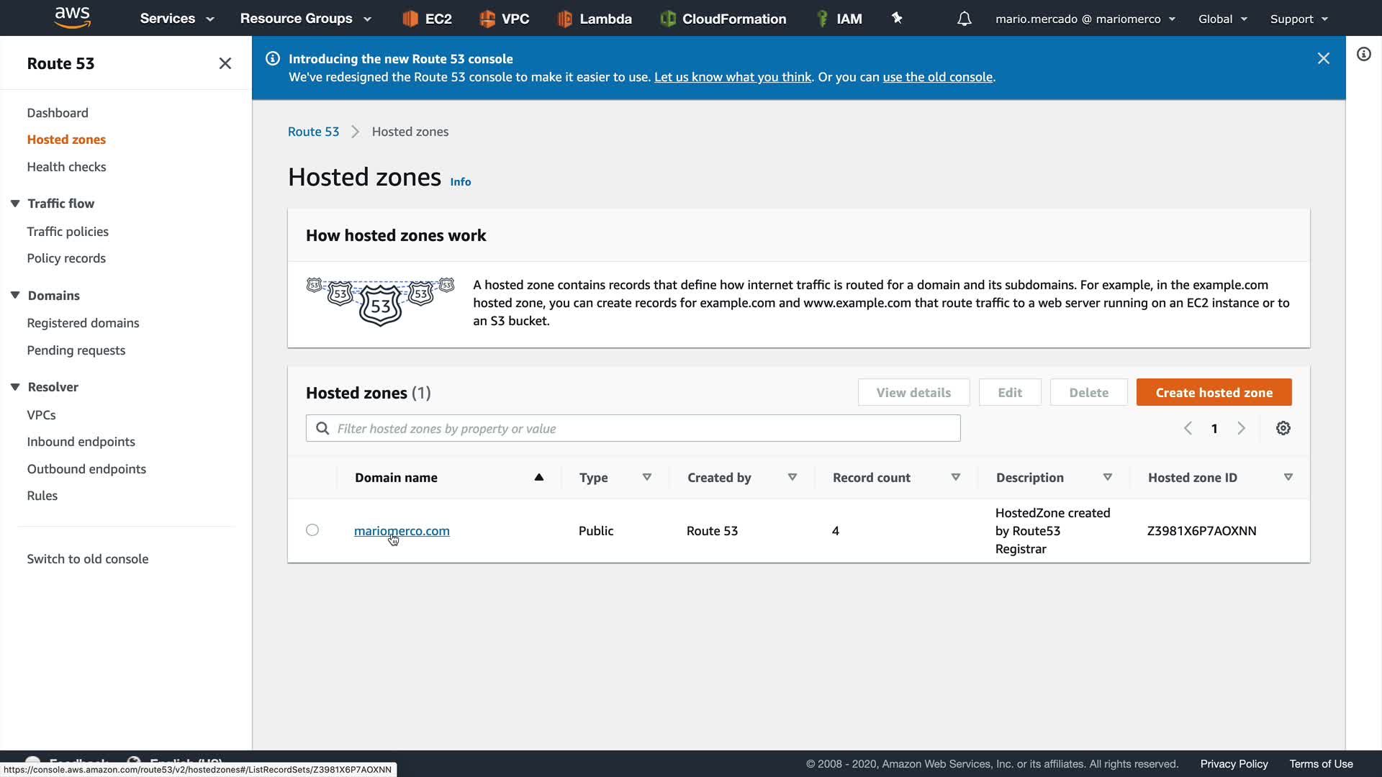Click Create hosted zone button

click(1214, 392)
